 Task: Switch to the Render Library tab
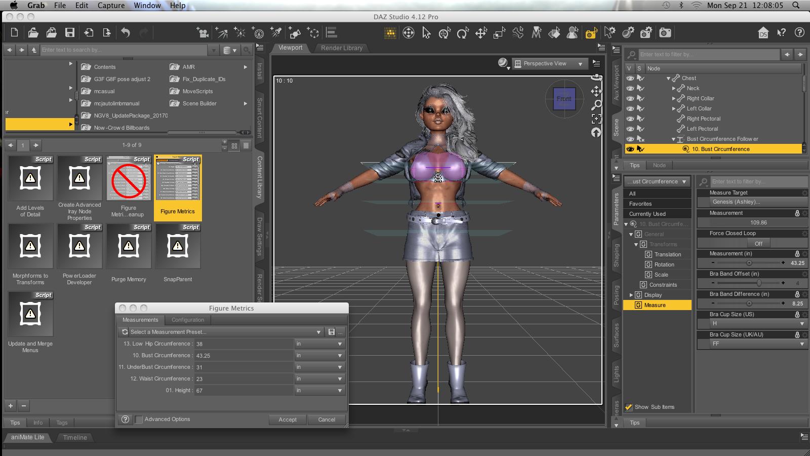tap(342, 48)
